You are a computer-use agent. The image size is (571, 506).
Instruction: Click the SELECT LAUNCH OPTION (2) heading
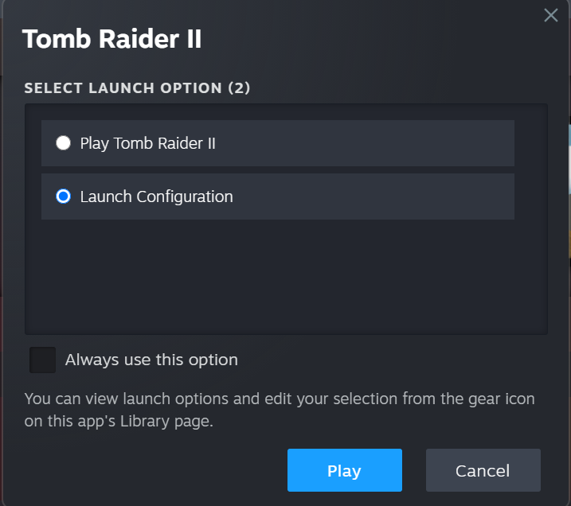(137, 88)
